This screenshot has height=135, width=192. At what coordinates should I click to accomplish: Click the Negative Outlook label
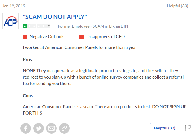(x=46, y=37)
